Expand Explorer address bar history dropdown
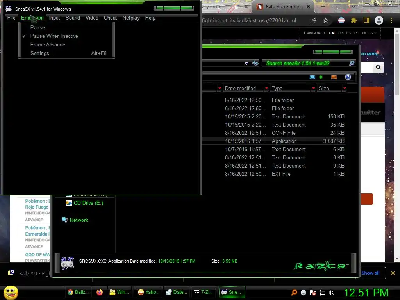Screen dimensions: 400x300 coord(246,64)
